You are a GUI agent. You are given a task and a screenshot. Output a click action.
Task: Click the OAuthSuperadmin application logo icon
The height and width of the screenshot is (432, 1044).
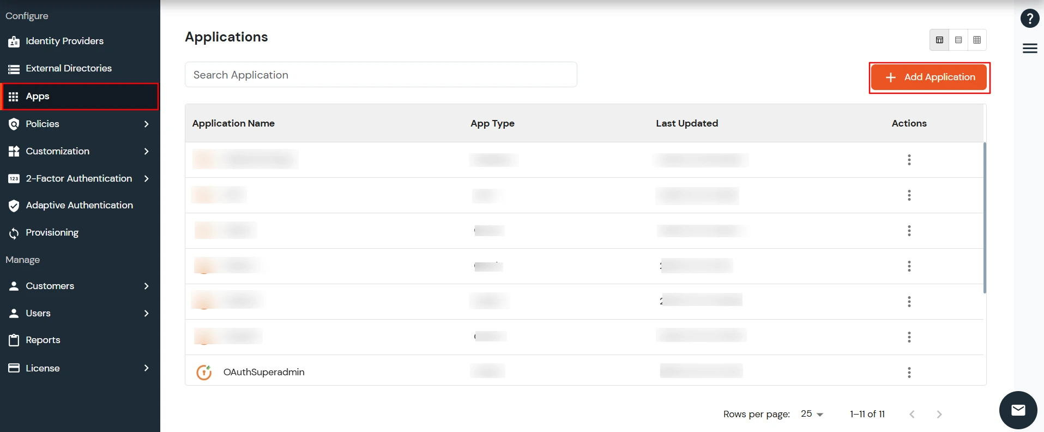click(204, 372)
